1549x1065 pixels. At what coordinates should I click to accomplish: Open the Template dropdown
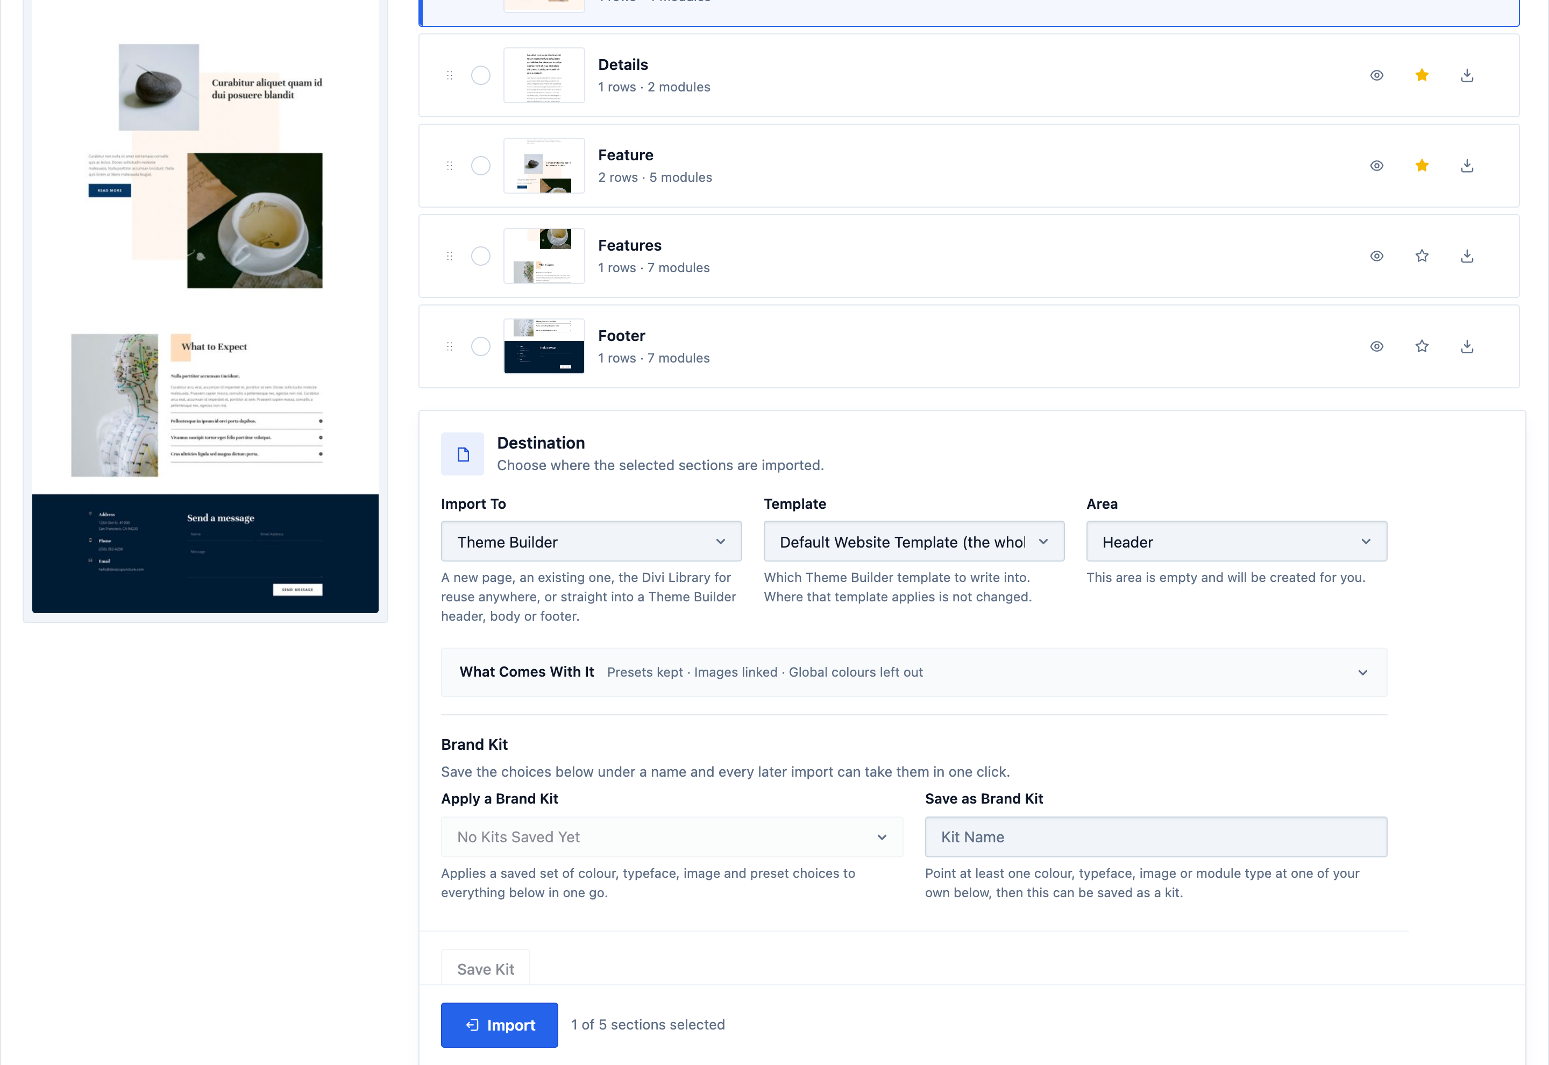(914, 542)
